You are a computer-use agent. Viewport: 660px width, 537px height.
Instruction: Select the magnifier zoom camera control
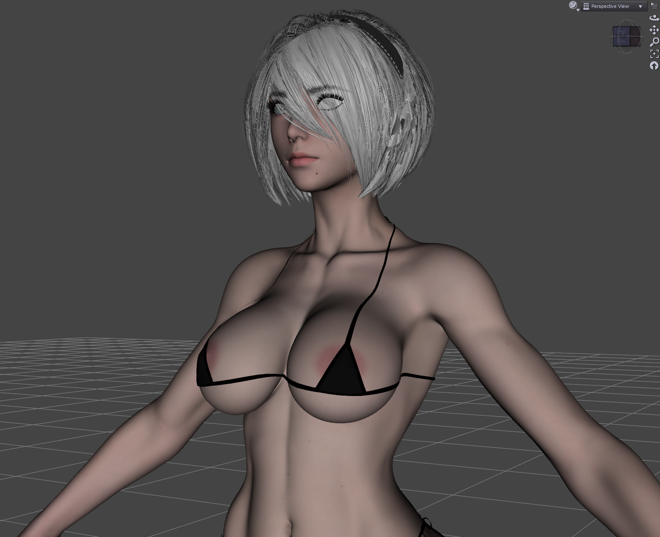point(654,42)
